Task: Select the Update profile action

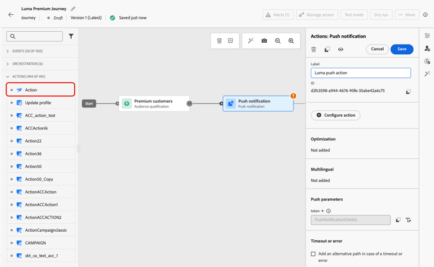Action: tap(41, 102)
